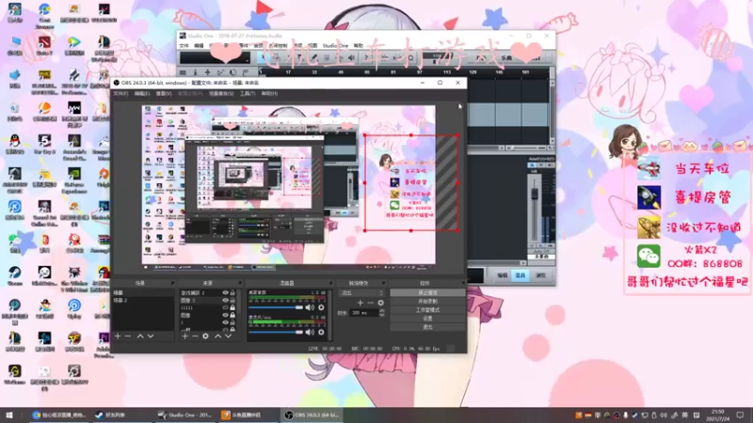Click the 300 ms duration input field

pos(364,313)
